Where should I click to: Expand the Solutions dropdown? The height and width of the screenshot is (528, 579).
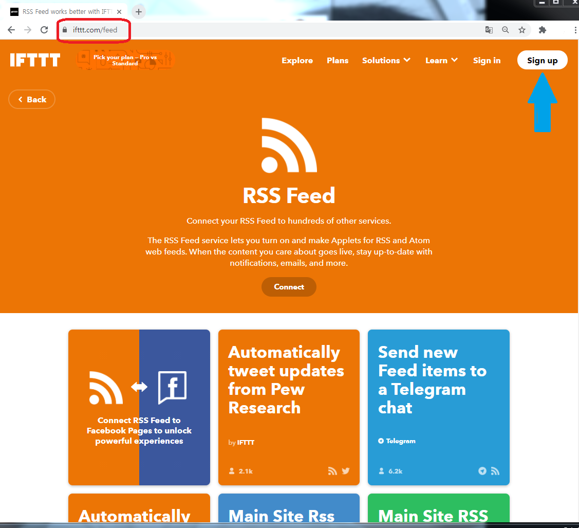tap(386, 60)
